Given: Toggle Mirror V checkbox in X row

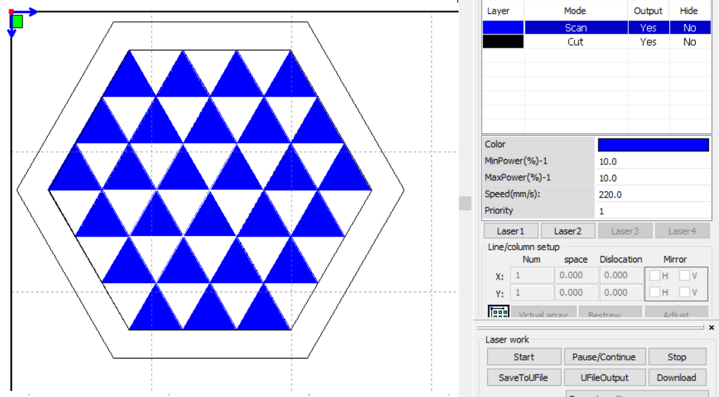Looking at the screenshot, I should 685,276.
